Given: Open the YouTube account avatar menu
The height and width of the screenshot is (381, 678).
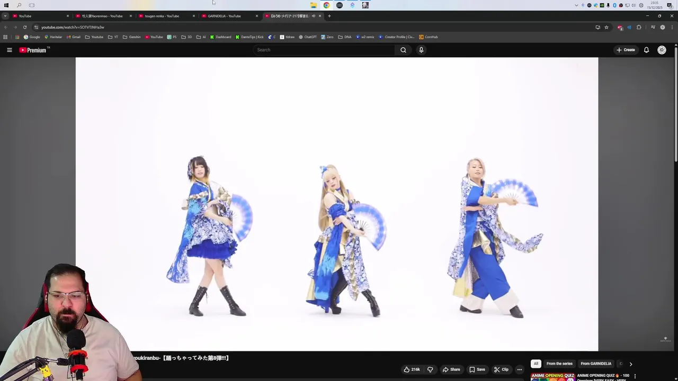Looking at the screenshot, I should point(662,50).
